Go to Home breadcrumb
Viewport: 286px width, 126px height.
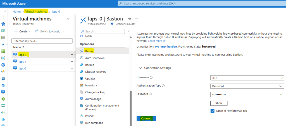[x=16, y=12]
